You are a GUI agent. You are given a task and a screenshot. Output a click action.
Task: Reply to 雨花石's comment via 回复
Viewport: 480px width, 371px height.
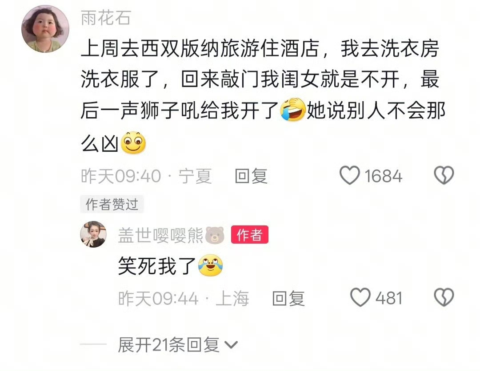251,176
